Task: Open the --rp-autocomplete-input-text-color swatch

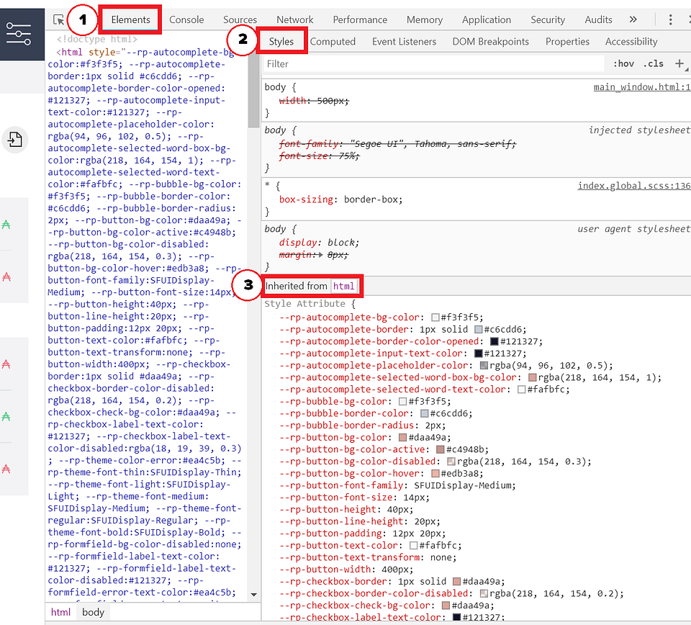Action: [x=479, y=354]
